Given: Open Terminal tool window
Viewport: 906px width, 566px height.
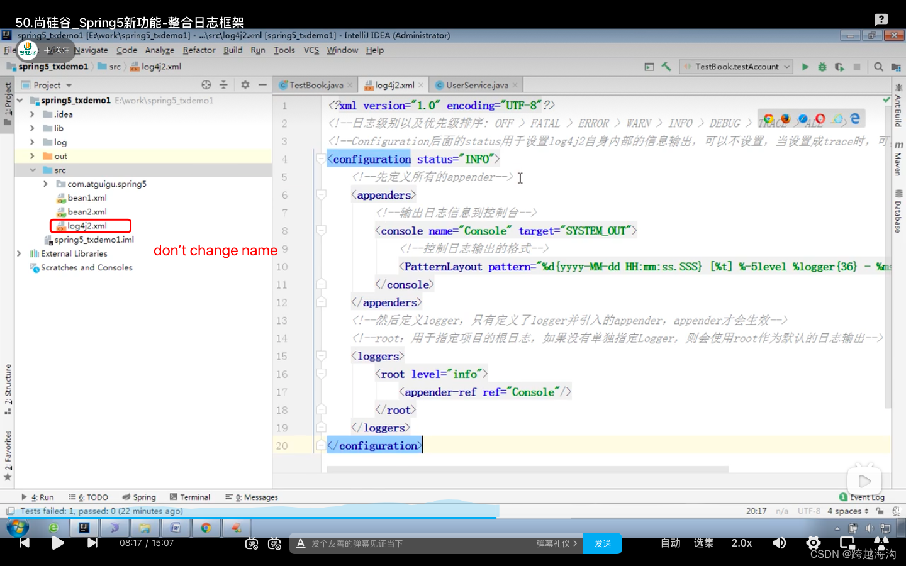Looking at the screenshot, I should (190, 497).
